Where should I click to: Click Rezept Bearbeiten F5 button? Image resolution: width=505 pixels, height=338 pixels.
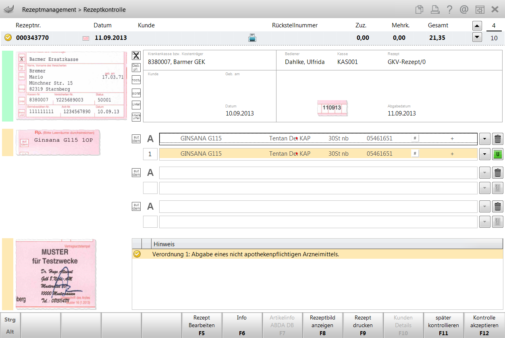coord(202,325)
